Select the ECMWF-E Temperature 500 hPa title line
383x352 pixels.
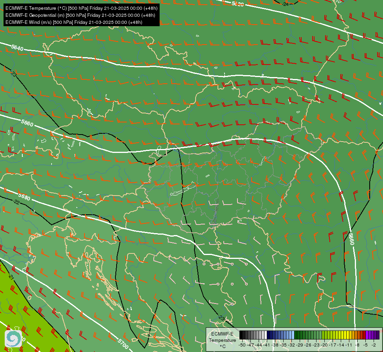tap(81, 8)
